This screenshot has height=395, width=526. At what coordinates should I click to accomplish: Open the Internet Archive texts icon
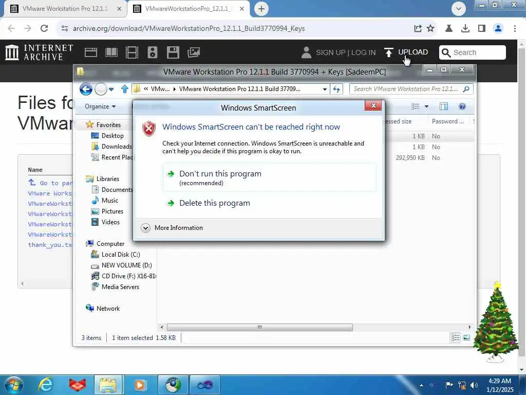[111, 52]
